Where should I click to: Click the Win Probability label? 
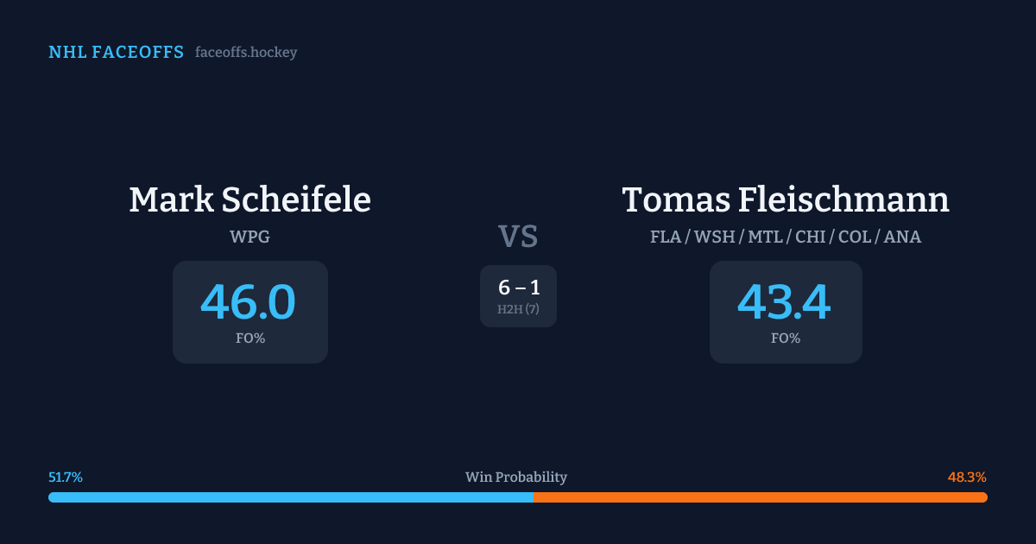click(x=516, y=478)
